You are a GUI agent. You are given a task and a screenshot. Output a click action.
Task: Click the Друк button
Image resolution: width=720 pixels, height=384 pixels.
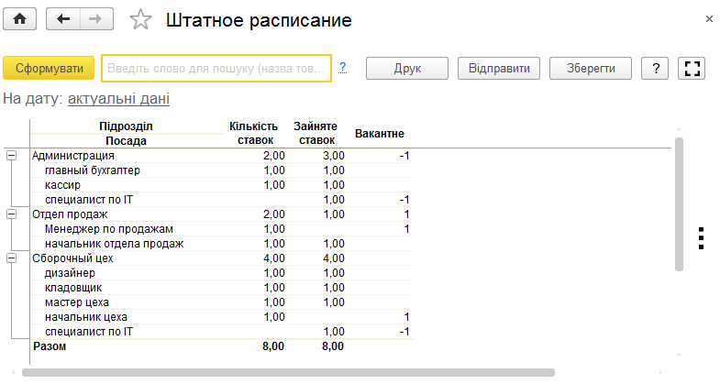point(407,69)
